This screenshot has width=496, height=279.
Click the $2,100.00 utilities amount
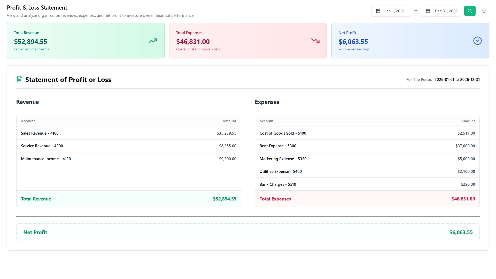466,172
